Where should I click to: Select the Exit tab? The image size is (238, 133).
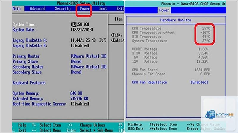pos(120,9)
